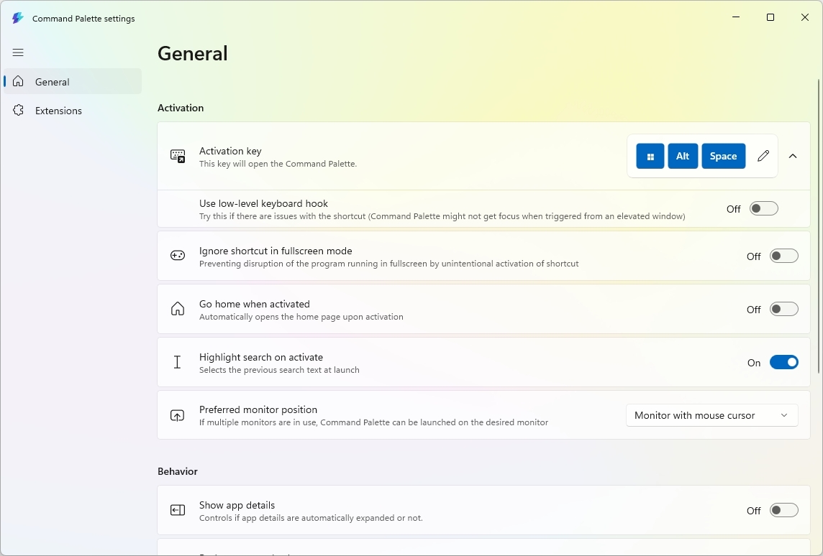This screenshot has height=556, width=823.
Task: Enable Ignore shortcut in fullscreen mode
Action: tap(783, 256)
